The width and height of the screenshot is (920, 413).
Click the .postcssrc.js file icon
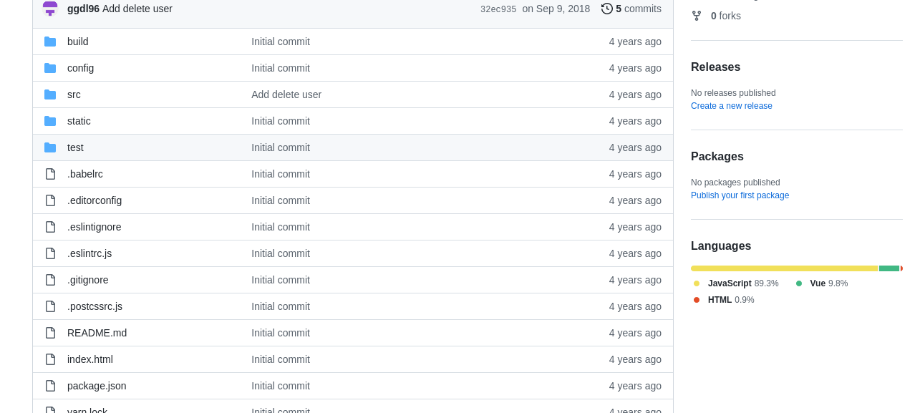pos(50,306)
